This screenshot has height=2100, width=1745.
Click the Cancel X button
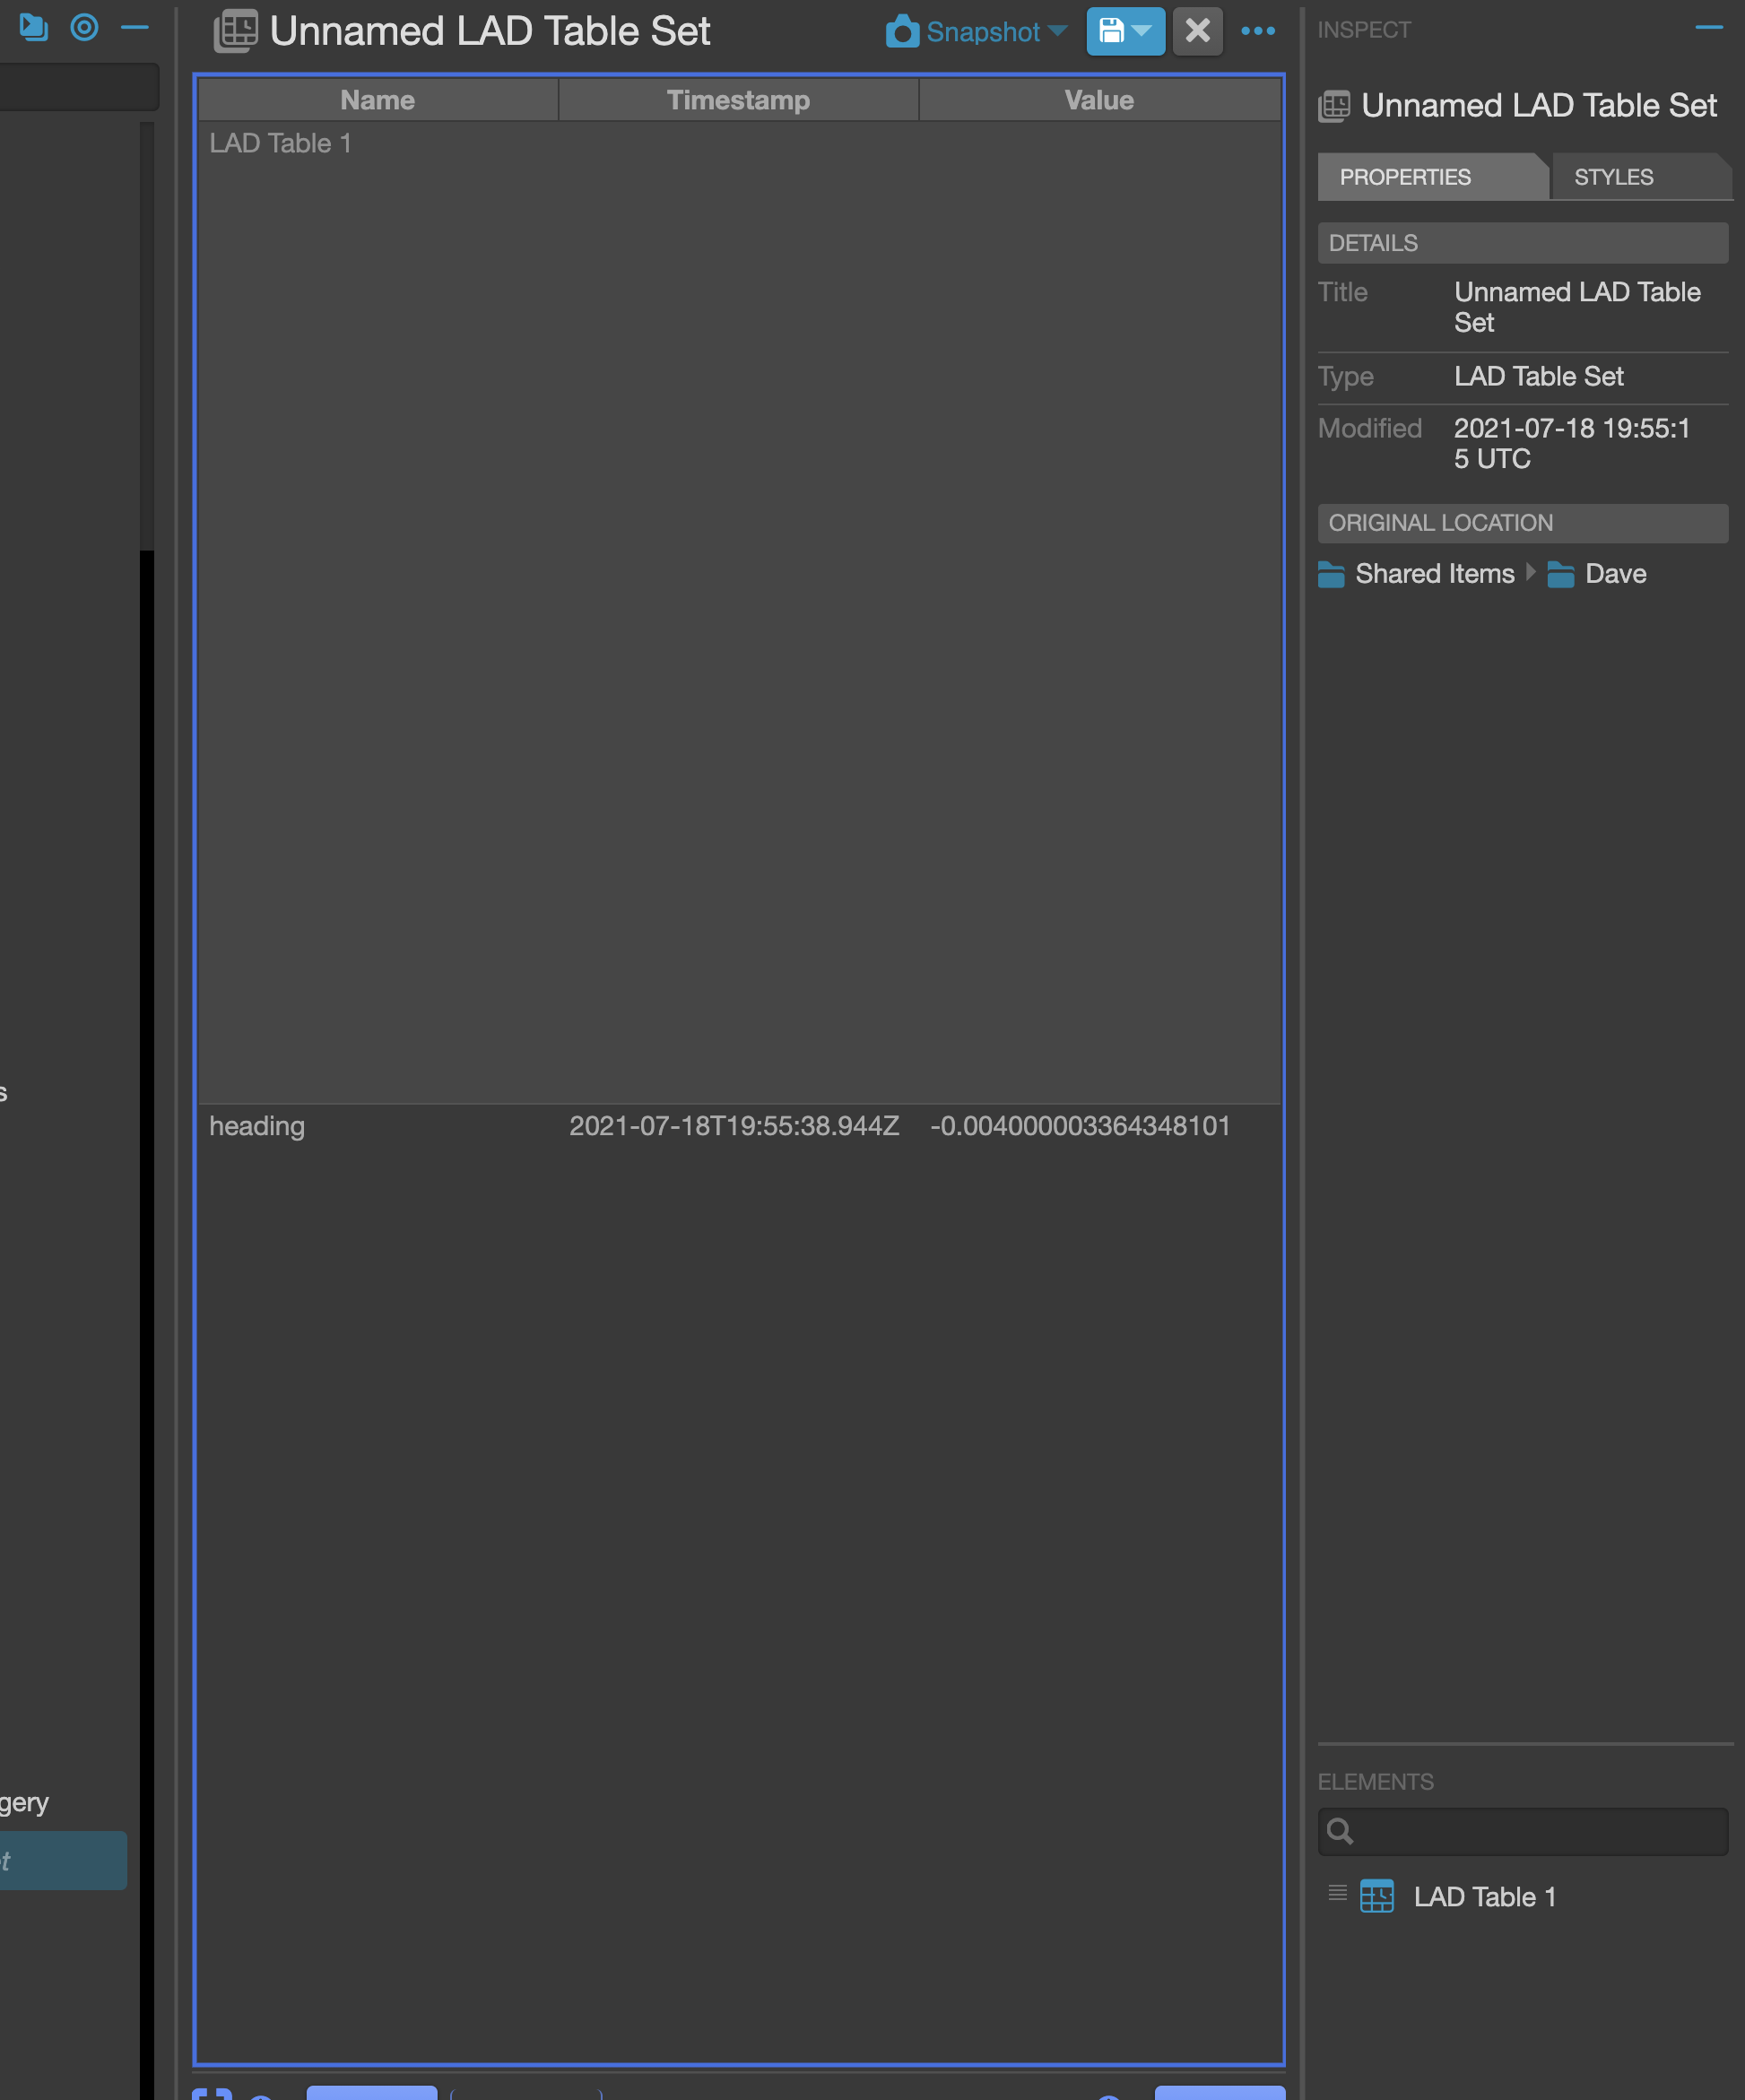[1197, 31]
